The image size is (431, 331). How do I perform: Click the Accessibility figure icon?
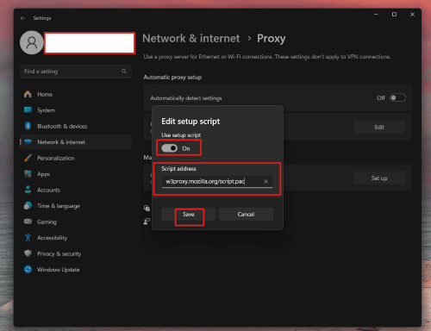pos(28,238)
